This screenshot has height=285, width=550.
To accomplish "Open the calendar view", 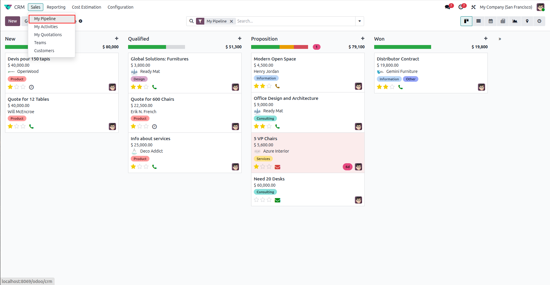I will pos(491,21).
